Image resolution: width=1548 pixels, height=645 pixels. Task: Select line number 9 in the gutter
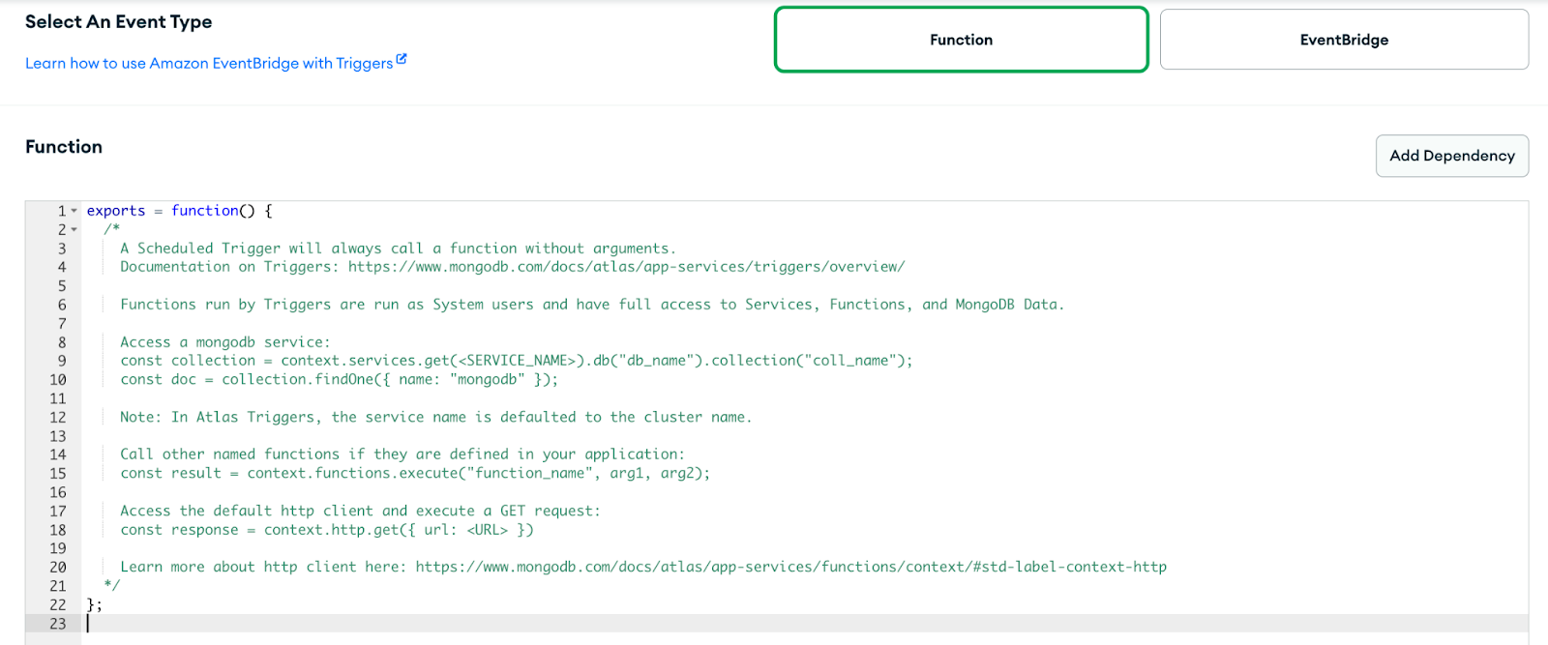(x=62, y=361)
